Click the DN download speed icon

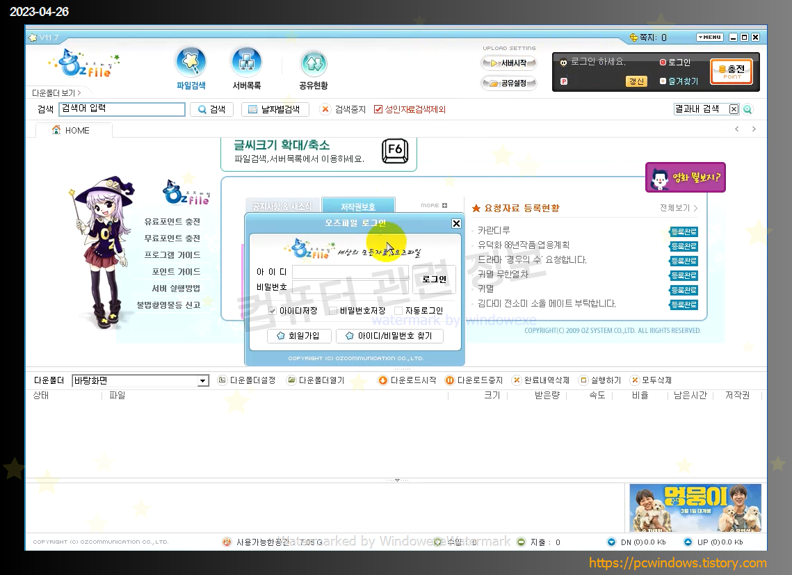[611, 542]
